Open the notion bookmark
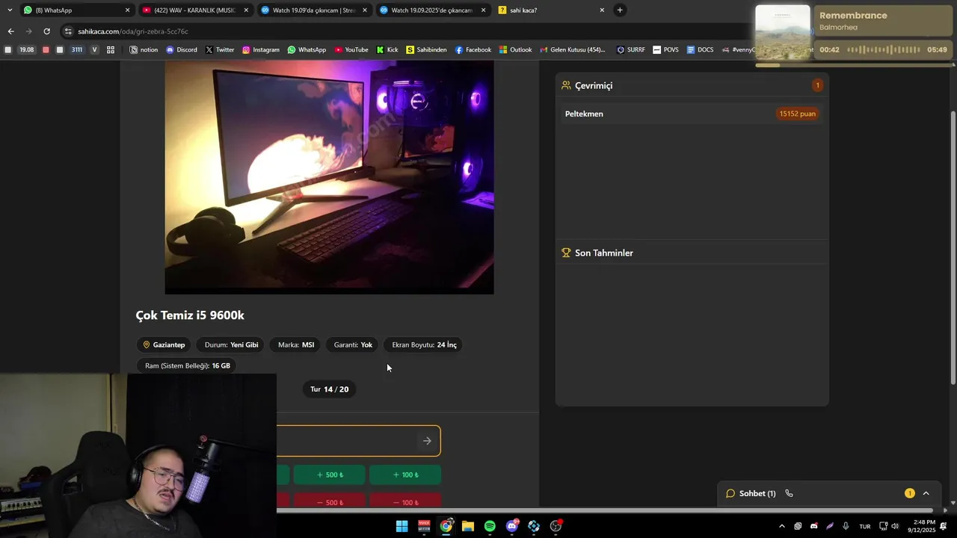Viewport: 957px width, 538px height. (x=144, y=50)
